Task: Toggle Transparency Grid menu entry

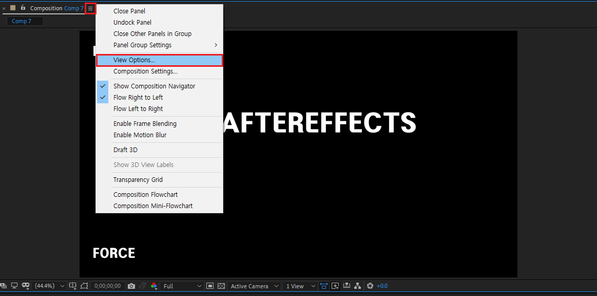Action: [x=159, y=180]
